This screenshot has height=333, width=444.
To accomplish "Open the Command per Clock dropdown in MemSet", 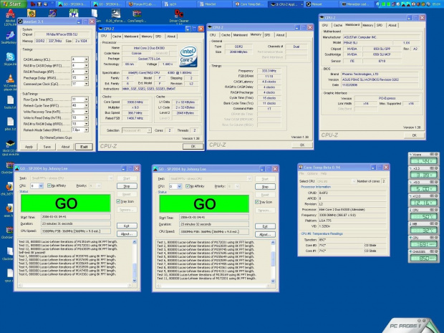I will click(x=86, y=84).
